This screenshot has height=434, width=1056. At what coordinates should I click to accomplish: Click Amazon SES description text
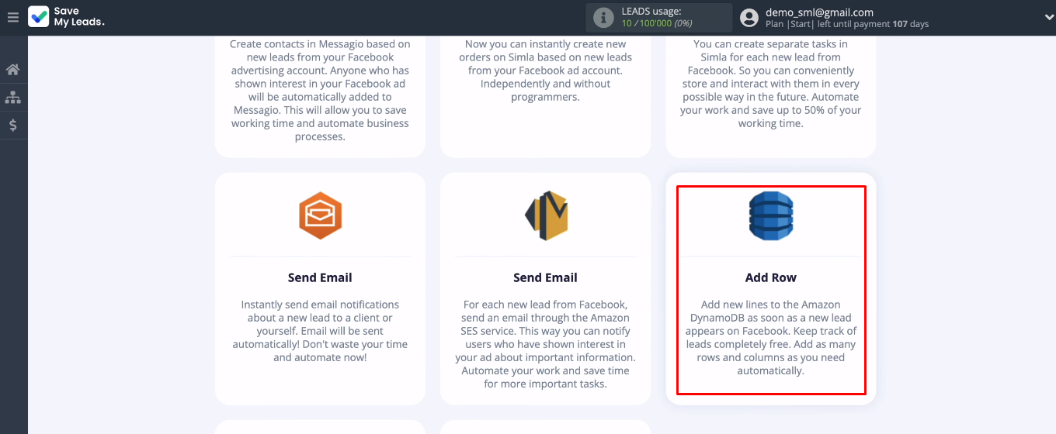click(546, 344)
